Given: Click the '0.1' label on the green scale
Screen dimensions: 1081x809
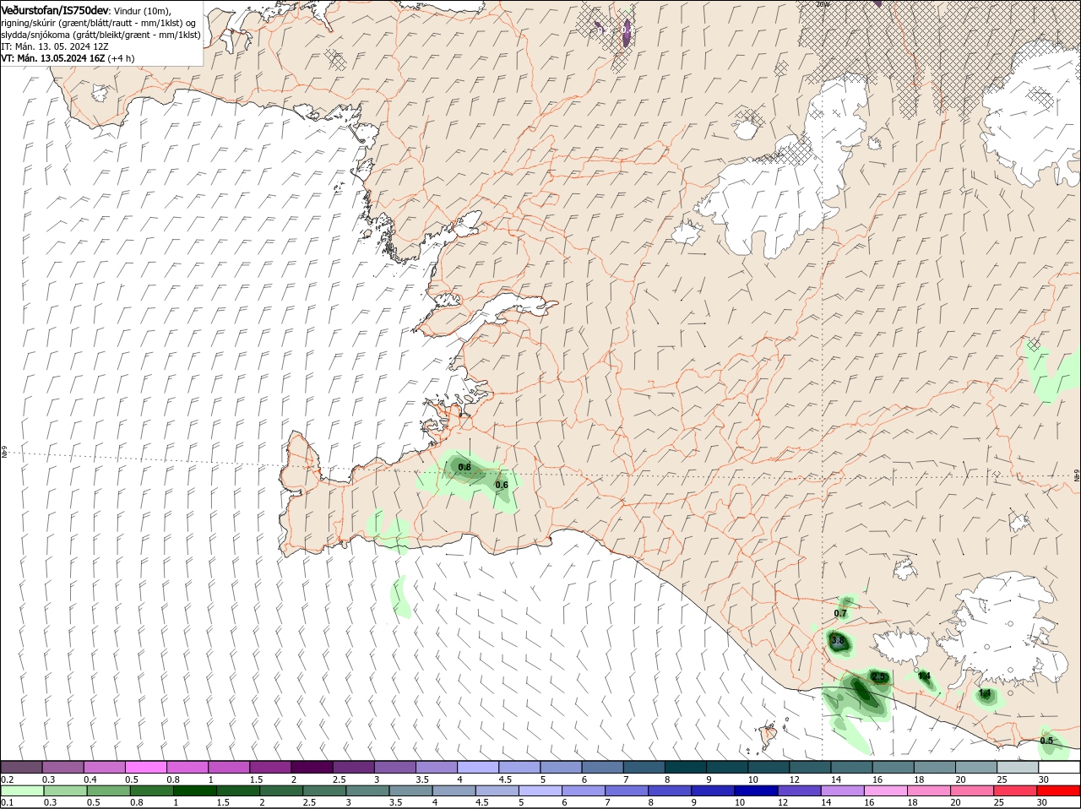Looking at the screenshot, I should pos(8,803).
